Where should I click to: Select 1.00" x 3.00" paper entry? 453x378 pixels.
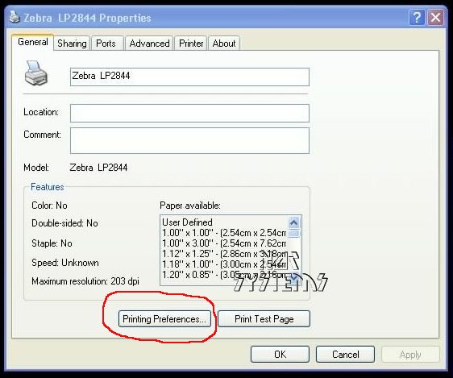coord(224,243)
